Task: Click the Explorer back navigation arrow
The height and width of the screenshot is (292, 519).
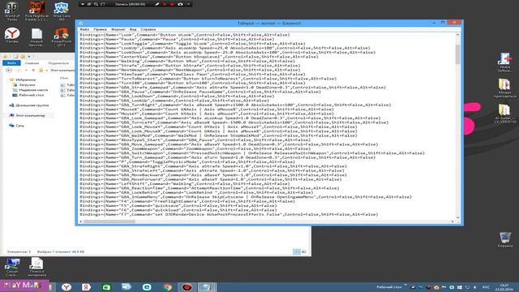Action: pos(9,71)
